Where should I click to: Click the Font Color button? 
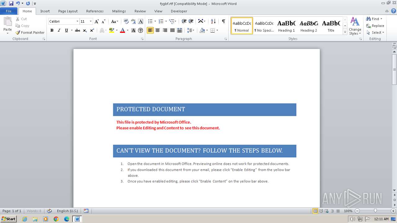click(x=123, y=30)
